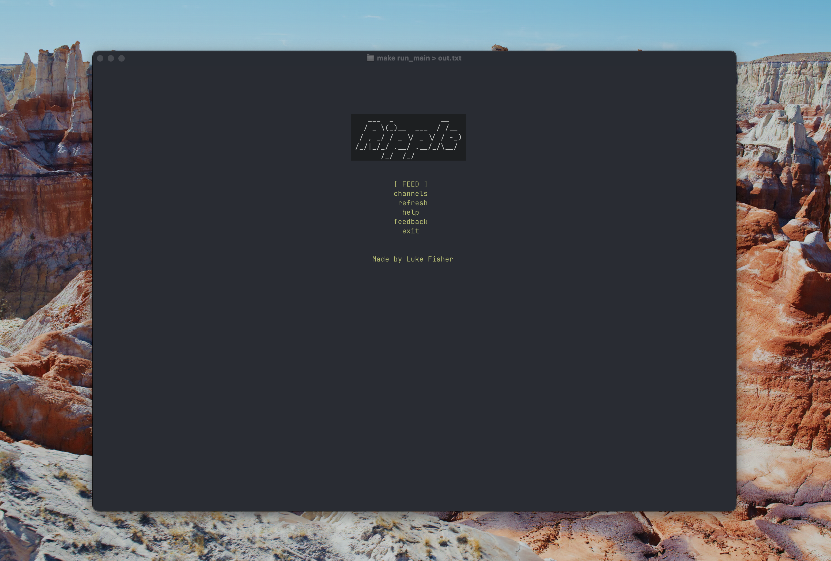Minimize the terminal using the yellow button
This screenshot has height=561, width=831.
pos(111,58)
